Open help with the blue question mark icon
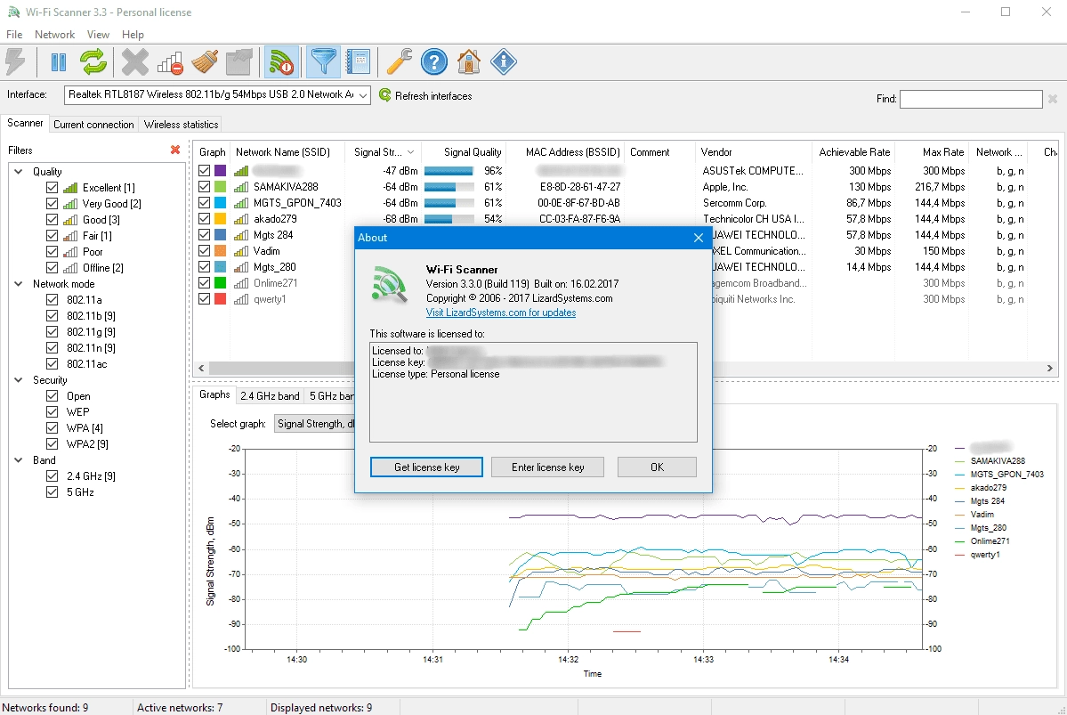 (433, 62)
